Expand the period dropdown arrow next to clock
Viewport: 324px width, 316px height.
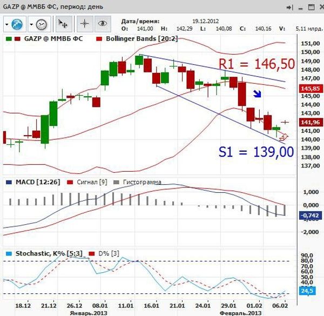(x=31, y=24)
